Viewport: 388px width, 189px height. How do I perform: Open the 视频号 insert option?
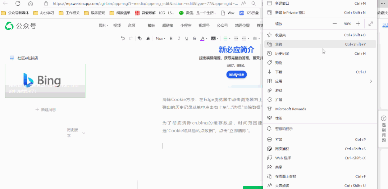[x=204, y=25]
